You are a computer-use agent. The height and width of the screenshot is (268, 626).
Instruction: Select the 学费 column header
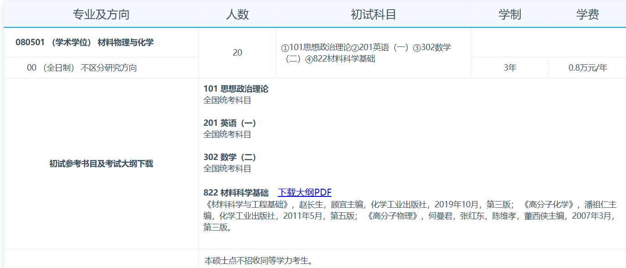point(588,14)
